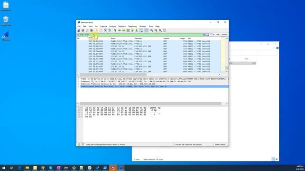Clear the display filter text
Image resolution: width=305 pixels, height=171 pixels.
(204, 35)
